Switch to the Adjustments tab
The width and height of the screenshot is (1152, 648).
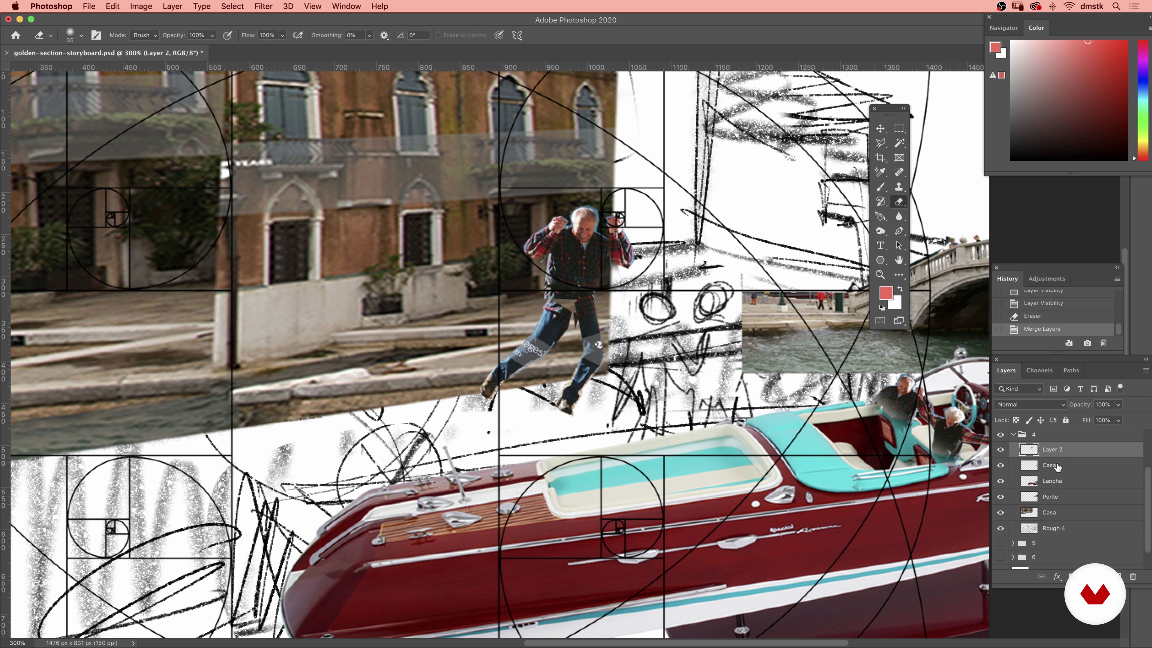click(1046, 279)
